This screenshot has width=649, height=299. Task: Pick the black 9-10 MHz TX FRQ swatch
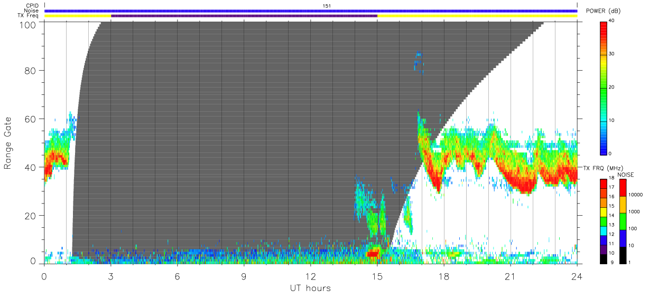604,259
